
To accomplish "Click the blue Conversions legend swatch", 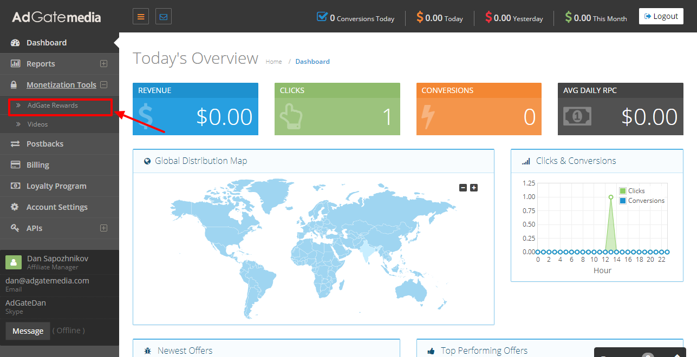I will [x=623, y=201].
